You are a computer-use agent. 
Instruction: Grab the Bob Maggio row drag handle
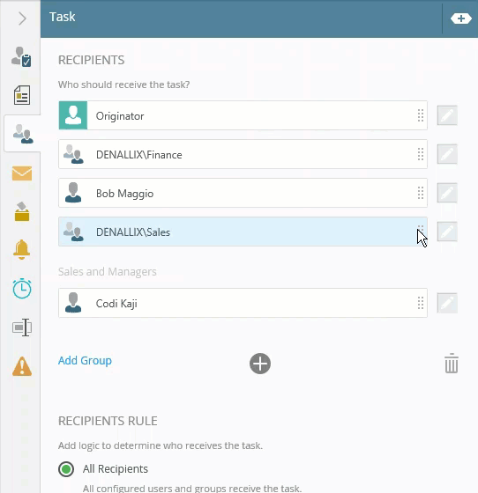[x=421, y=193]
